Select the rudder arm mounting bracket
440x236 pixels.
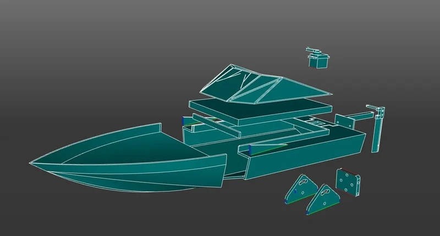(354, 119)
